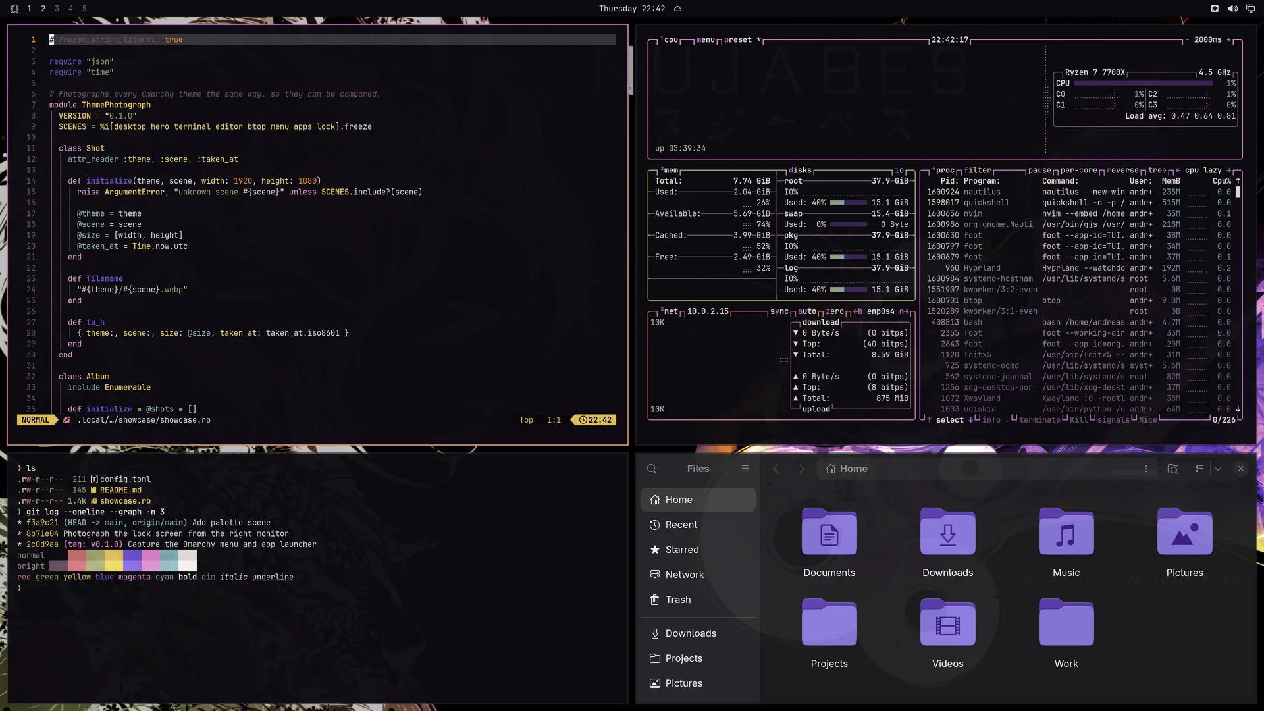Open the Music folder
The width and height of the screenshot is (1264, 711).
pyautogui.click(x=1066, y=542)
